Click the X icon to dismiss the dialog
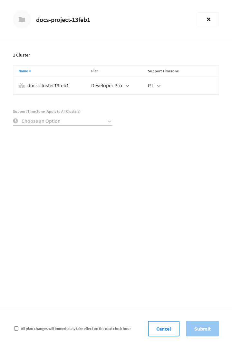Viewport: 232px width, 349px height. point(208,19)
